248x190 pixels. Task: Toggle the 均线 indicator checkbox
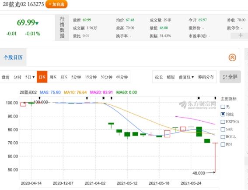tap(223, 114)
